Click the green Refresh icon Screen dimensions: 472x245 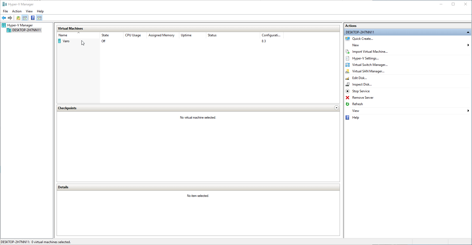(x=347, y=104)
